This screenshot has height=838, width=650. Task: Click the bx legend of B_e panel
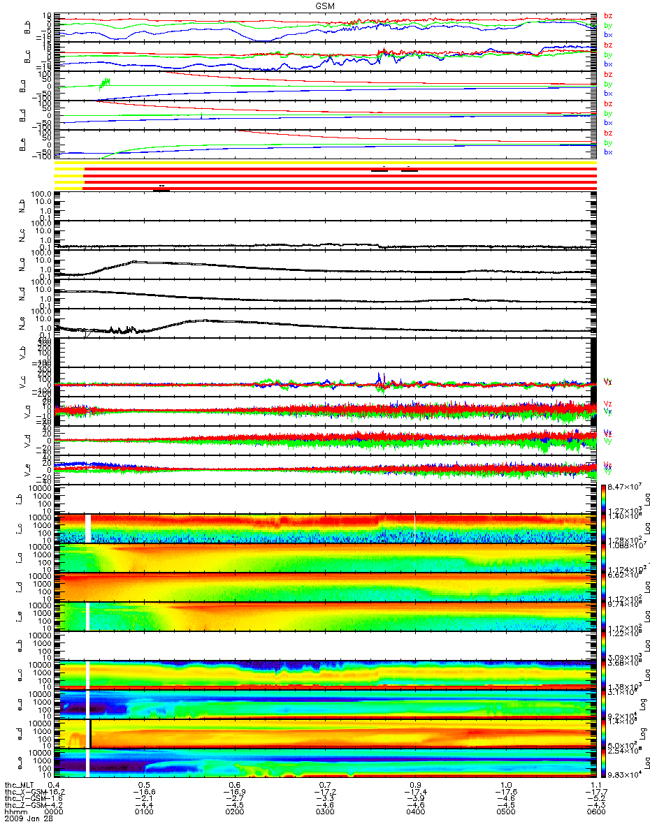click(x=608, y=152)
